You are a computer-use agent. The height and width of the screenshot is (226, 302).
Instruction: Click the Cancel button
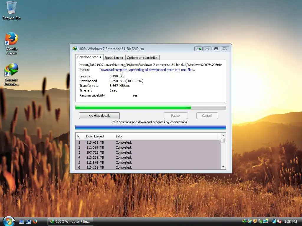pos(207,116)
